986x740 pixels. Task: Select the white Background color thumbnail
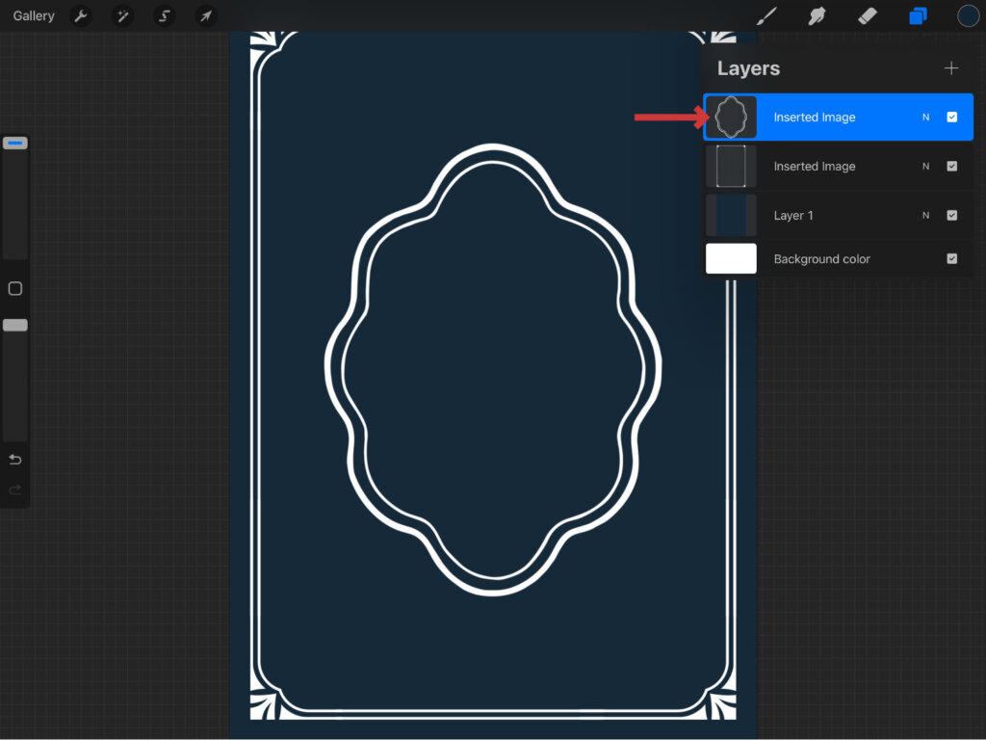click(x=731, y=259)
